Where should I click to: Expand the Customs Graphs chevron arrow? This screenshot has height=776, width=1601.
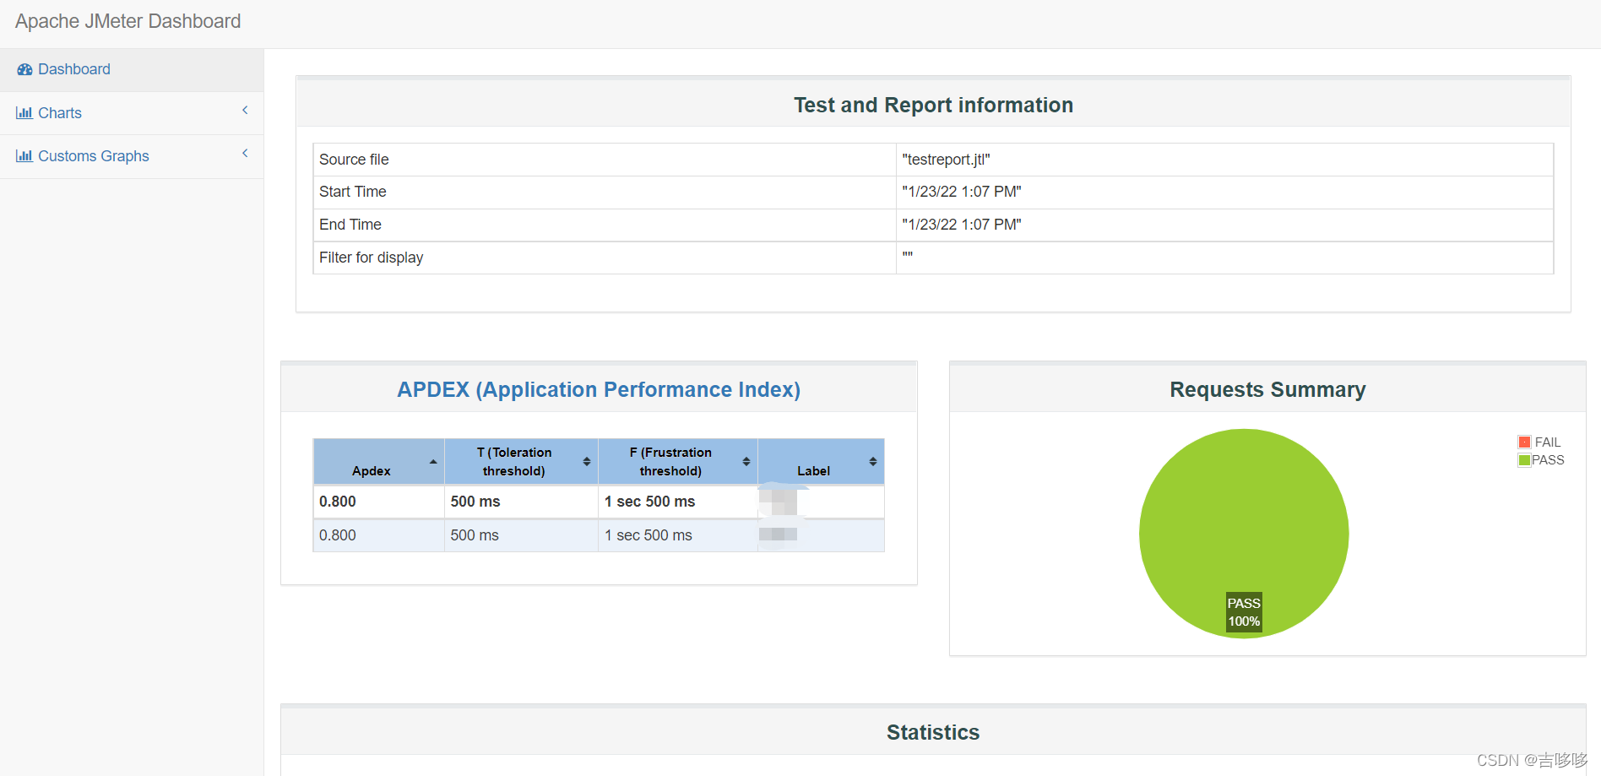pyautogui.click(x=245, y=154)
